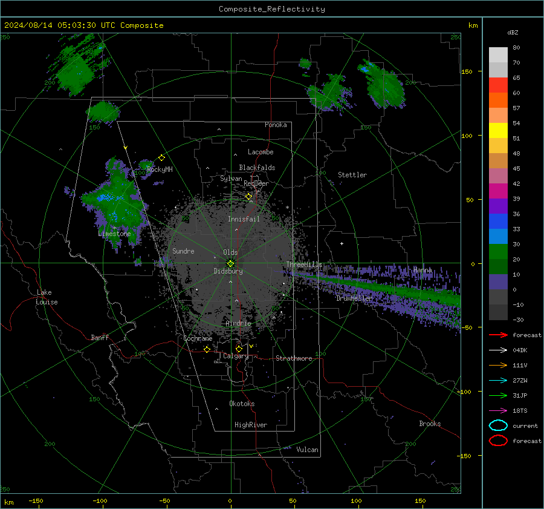
Task: Click the Limestone label
Action: coord(114,234)
